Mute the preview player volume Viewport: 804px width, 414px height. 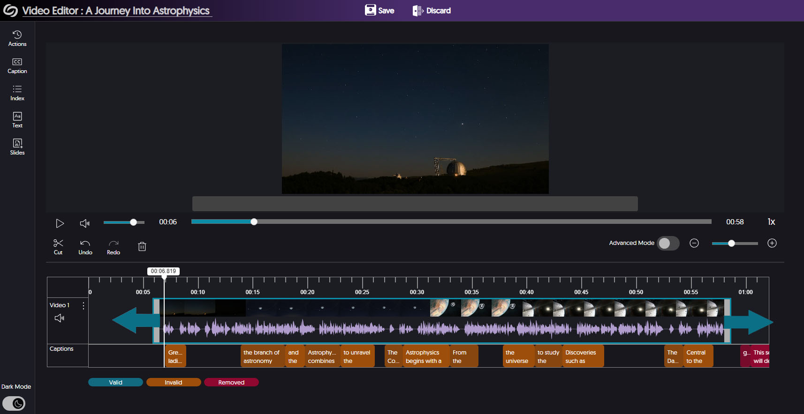[84, 223]
